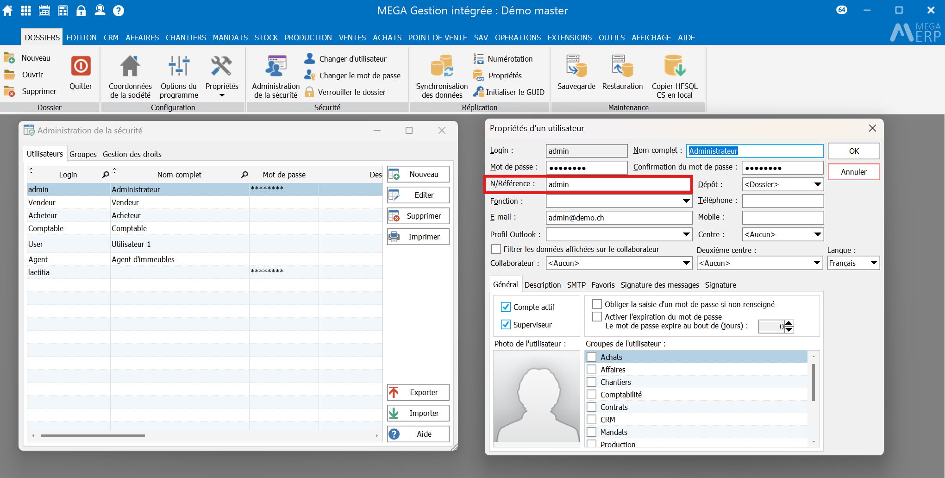
Task: Expand the Dépôt combo box
Action: [x=818, y=184]
